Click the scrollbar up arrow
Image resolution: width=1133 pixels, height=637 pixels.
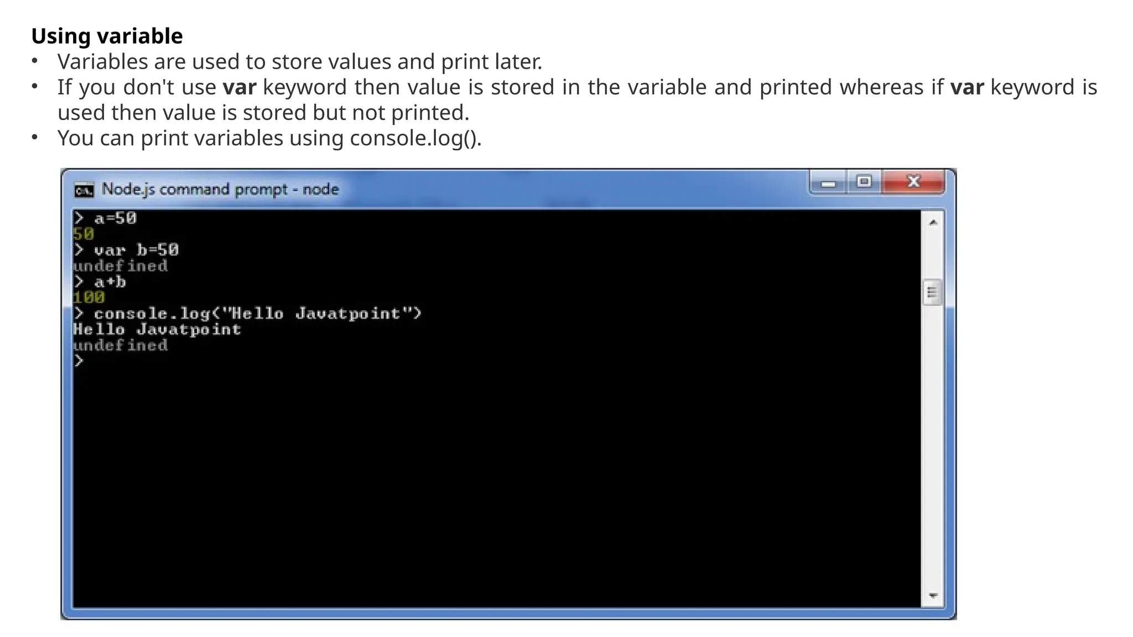pyautogui.click(x=933, y=222)
